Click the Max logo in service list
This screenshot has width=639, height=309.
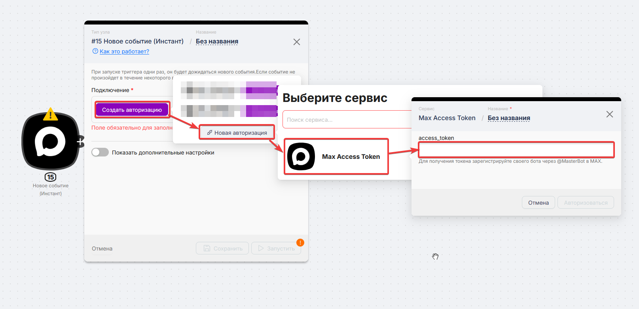click(x=301, y=156)
